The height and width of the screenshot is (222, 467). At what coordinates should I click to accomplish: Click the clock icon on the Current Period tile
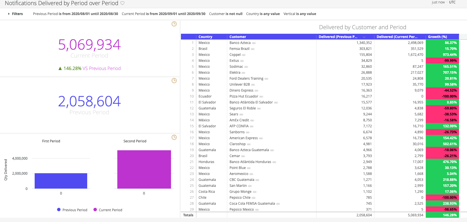pos(174,24)
